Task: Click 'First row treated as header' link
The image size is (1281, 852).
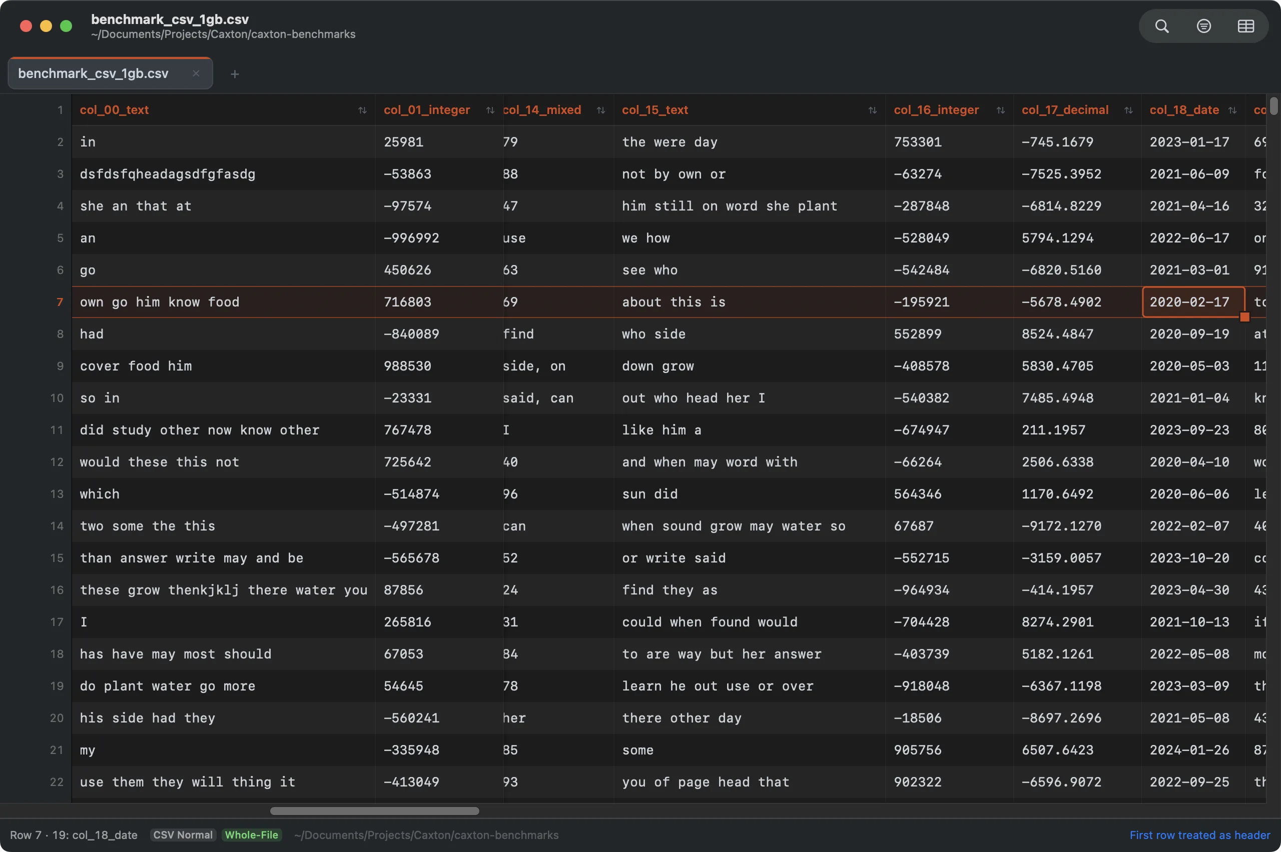Action: coord(1199,834)
